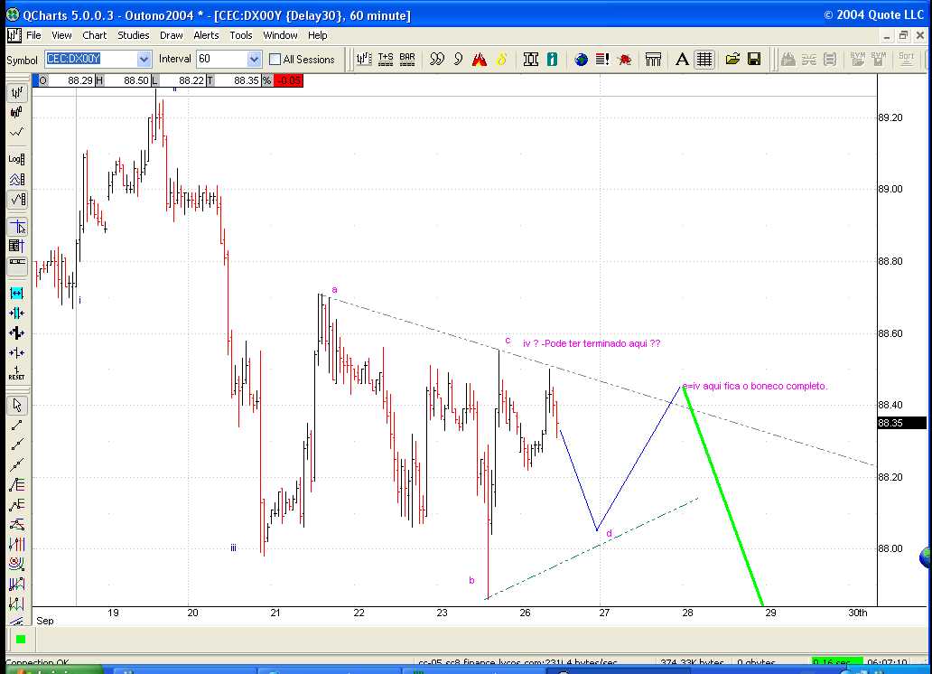Select the green zigzag vertical lines tool

click(16, 604)
